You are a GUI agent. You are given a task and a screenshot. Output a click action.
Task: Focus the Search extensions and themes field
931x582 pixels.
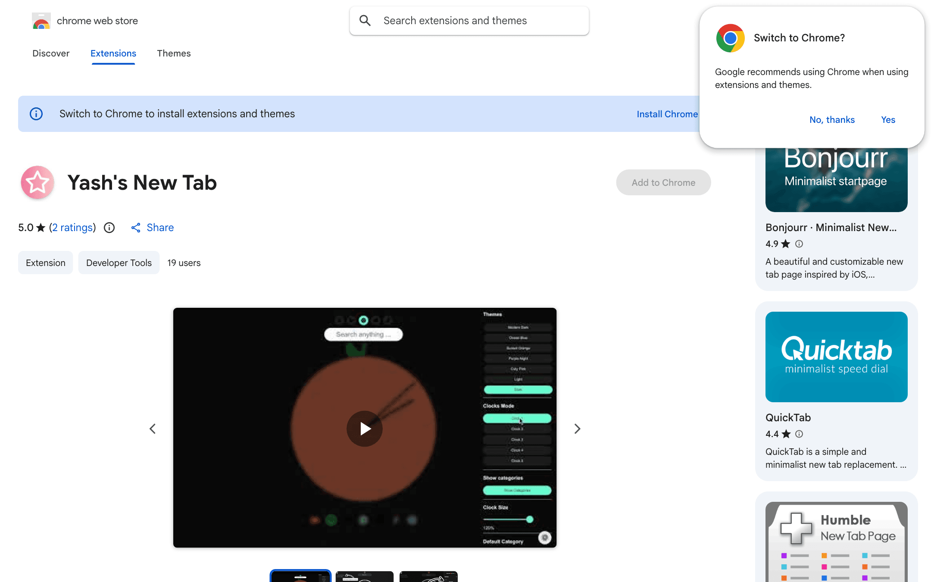pyautogui.click(x=469, y=21)
